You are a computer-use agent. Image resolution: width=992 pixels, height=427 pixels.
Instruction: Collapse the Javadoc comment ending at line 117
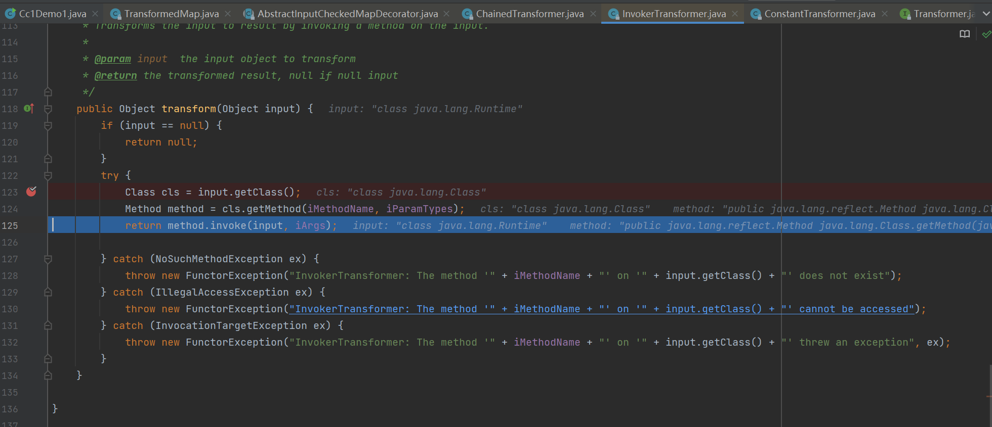click(x=48, y=92)
